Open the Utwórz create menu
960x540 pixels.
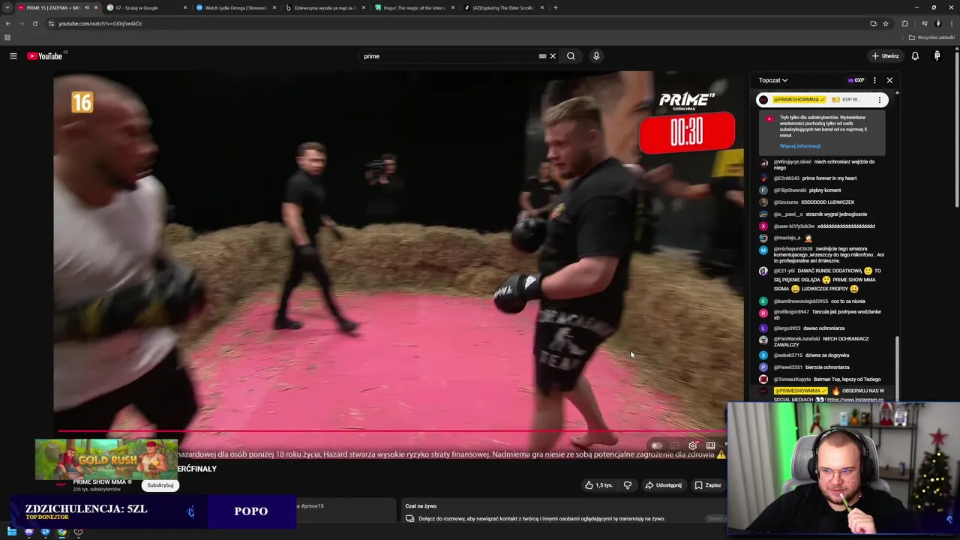pos(885,56)
